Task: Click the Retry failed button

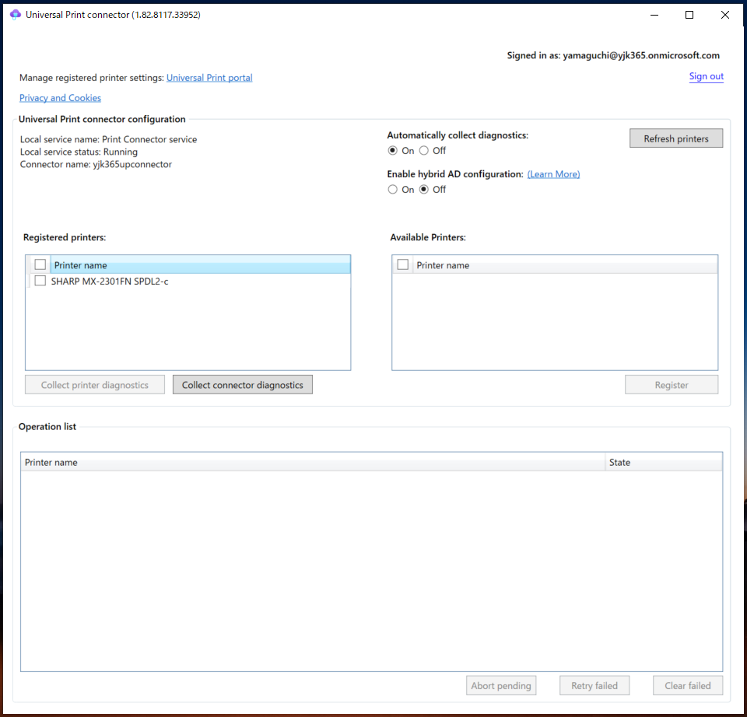Action: click(x=594, y=686)
